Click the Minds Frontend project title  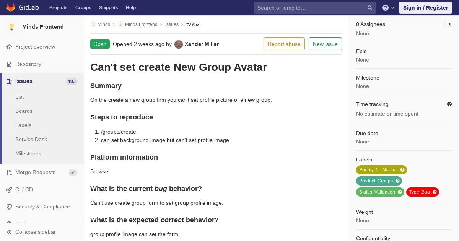tap(43, 27)
